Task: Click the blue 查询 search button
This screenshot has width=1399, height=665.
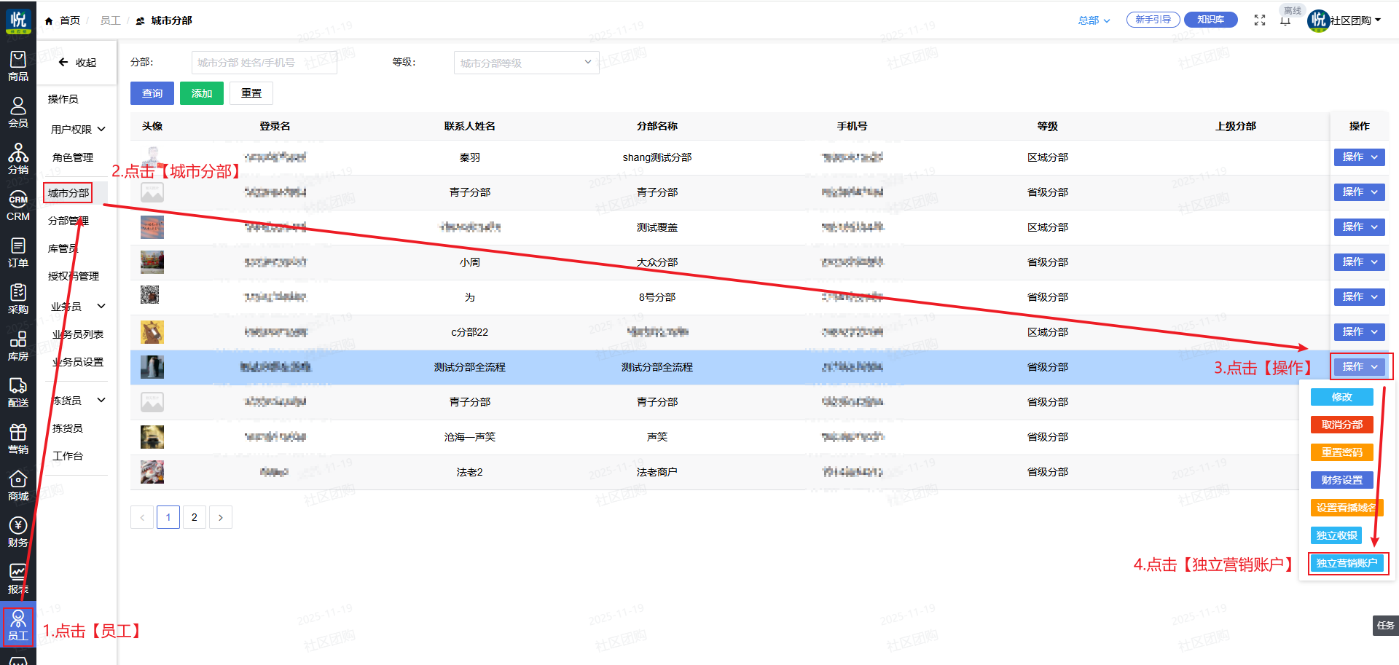Action: (152, 93)
